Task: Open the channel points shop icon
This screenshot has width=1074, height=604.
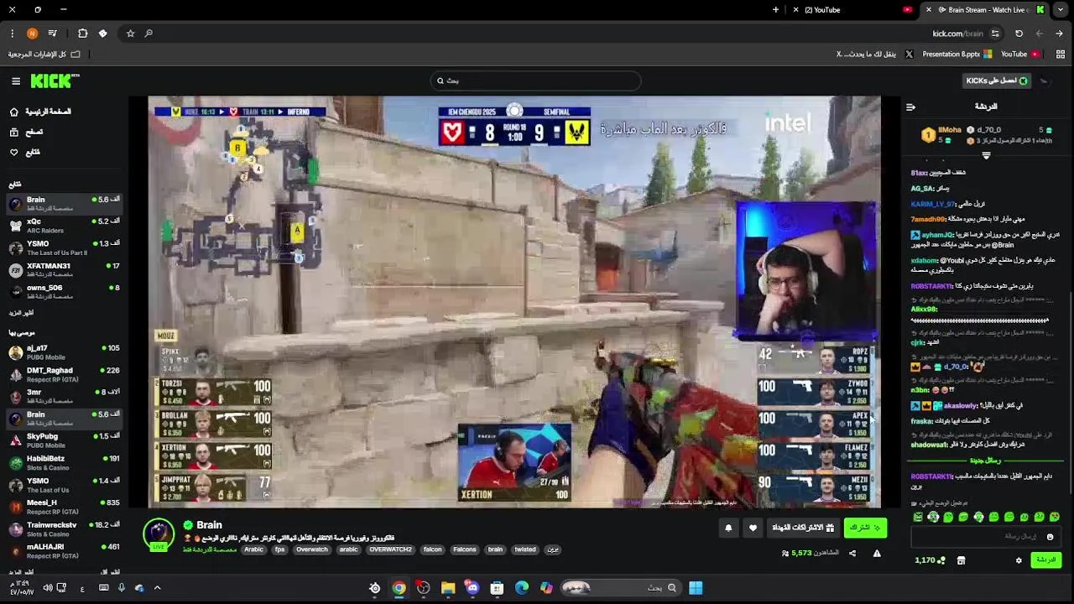Action: click(x=961, y=560)
